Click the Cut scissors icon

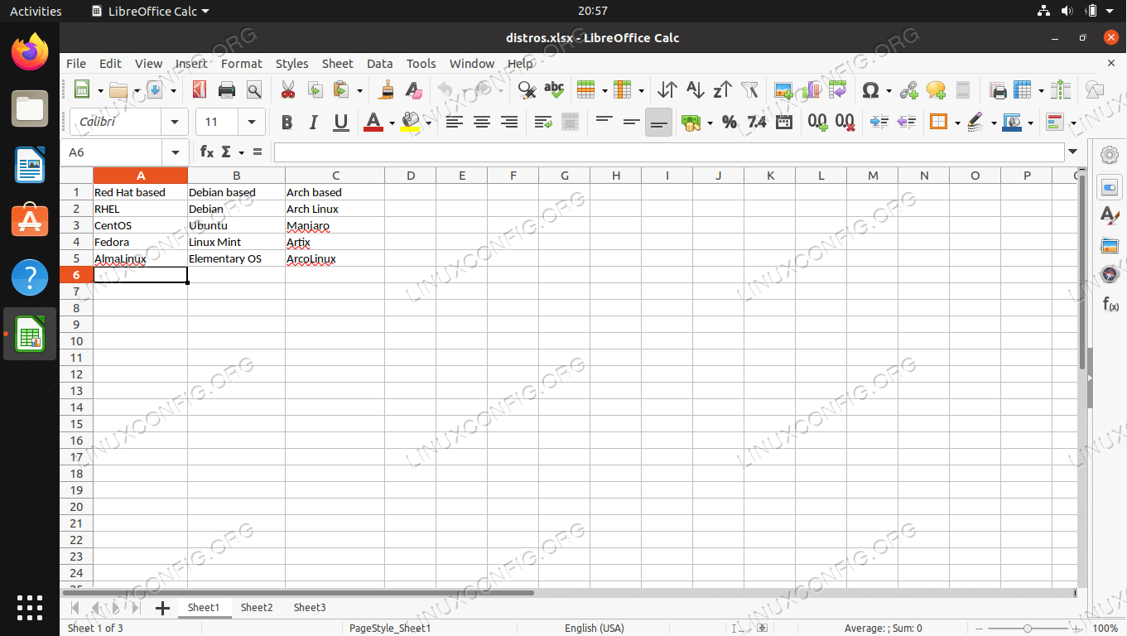[x=287, y=90]
